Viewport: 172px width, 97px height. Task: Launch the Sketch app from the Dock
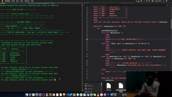point(64,95)
